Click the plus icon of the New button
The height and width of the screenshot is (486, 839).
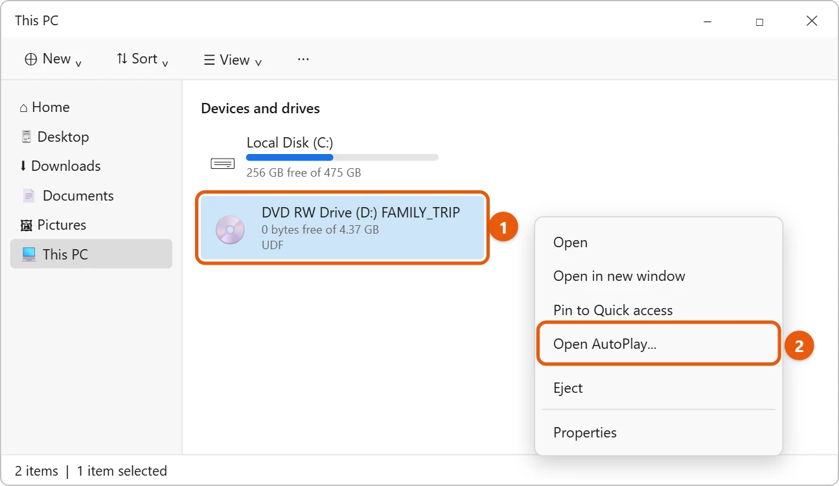31,59
